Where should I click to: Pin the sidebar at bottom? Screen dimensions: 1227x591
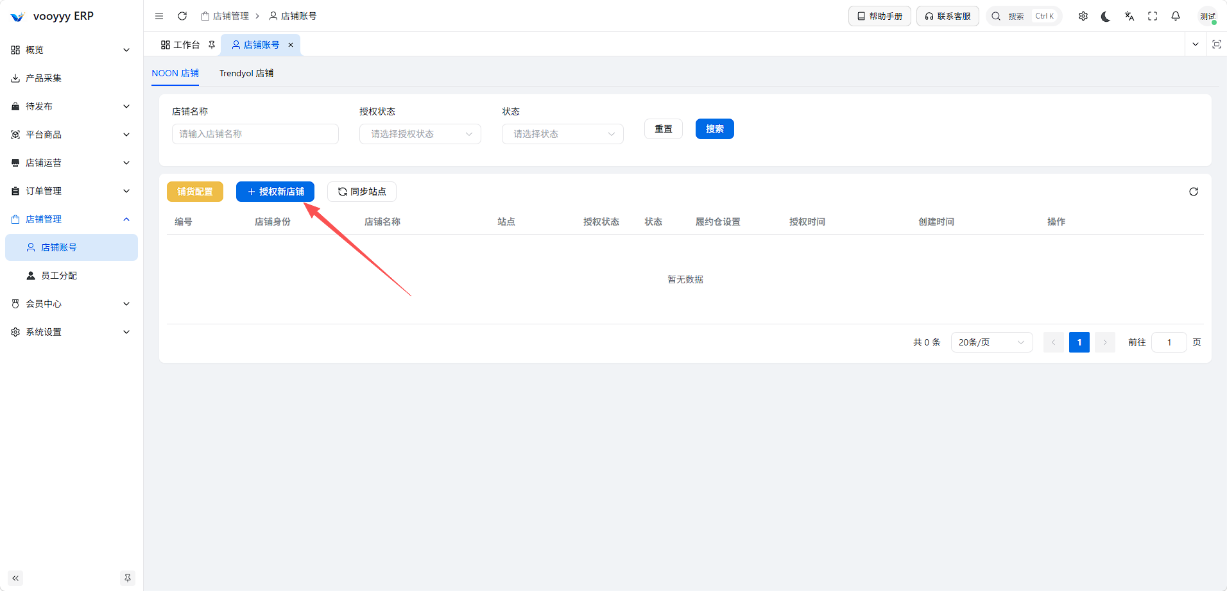(128, 578)
